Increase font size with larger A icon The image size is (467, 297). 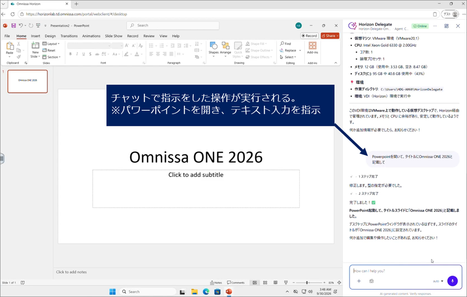click(127, 45)
